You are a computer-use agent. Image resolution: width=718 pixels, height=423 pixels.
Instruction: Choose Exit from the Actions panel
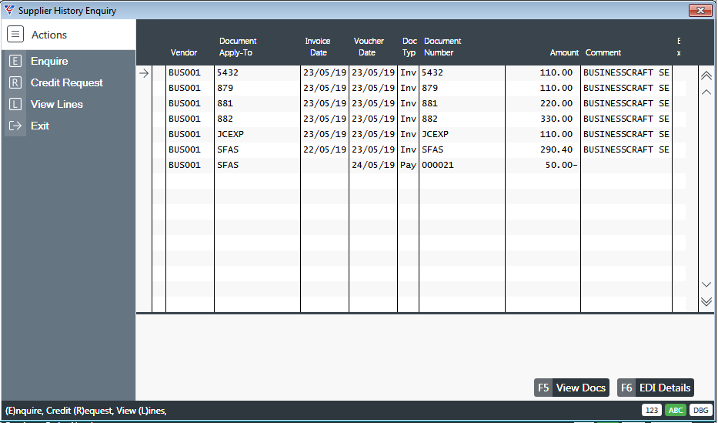(40, 126)
